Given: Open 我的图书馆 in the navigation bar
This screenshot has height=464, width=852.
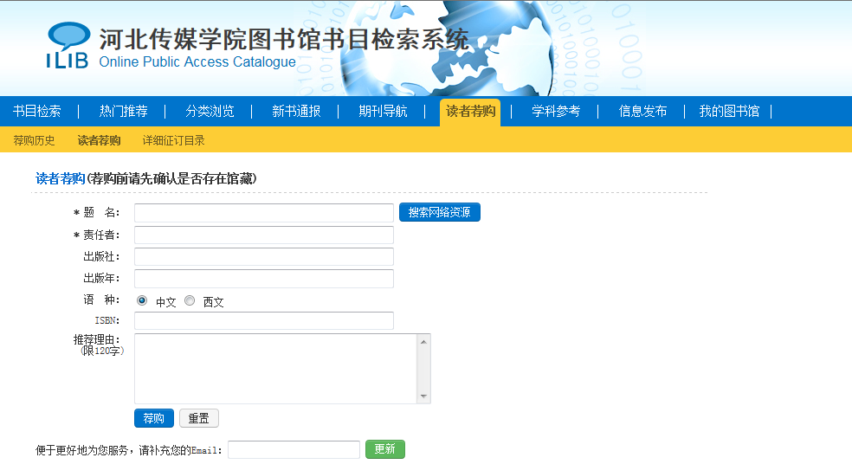Looking at the screenshot, I should pyautogui.click(x=729, y=112).
